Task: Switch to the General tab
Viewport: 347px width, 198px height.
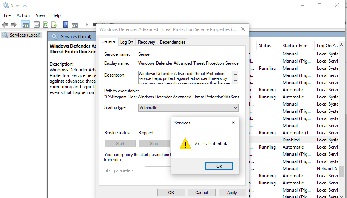Action: [109, 41]
